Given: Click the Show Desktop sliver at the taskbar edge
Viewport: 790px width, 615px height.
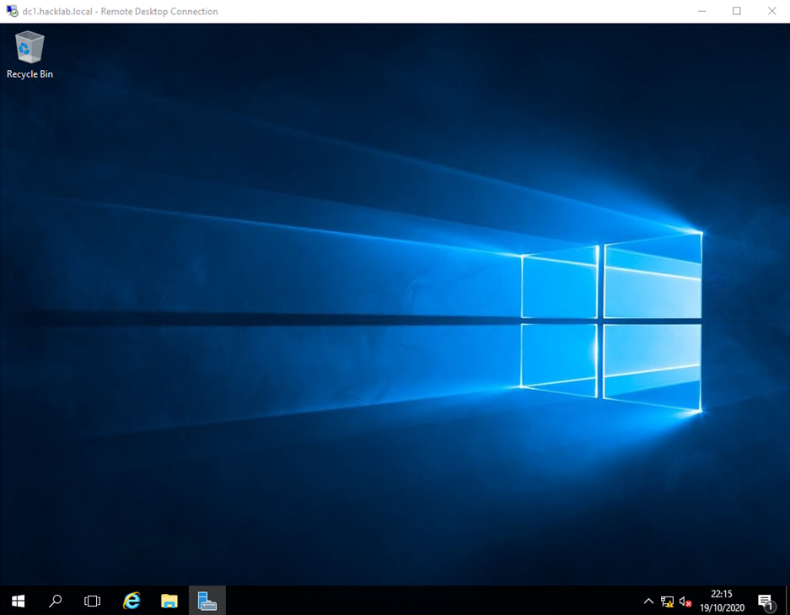Looking at the screenshot, I should pos(787,601).
